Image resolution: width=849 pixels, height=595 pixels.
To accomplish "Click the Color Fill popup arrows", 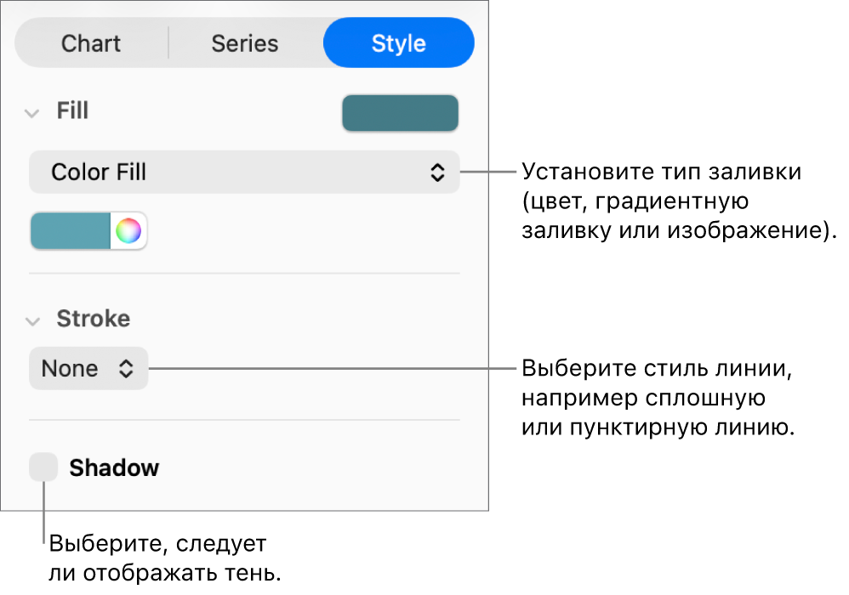I will click(436, 173).
